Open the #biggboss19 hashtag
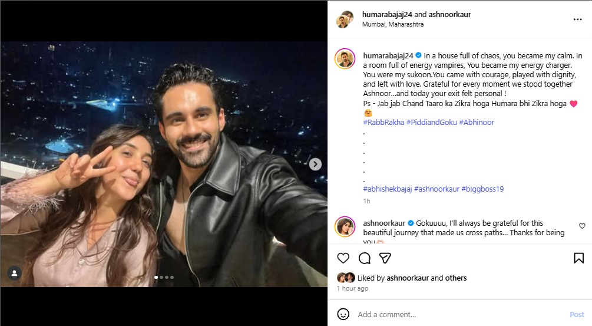592x326 pixels. pos(482,189)
